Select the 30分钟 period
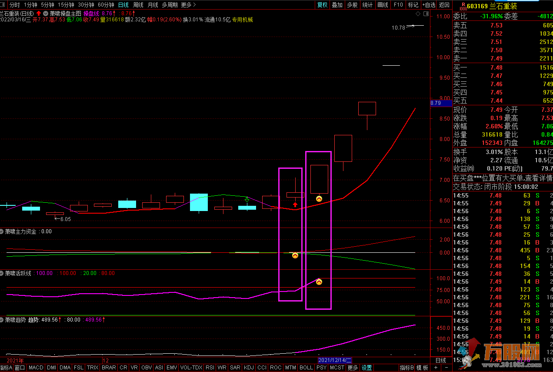This screenshot has height=372, width=553. [x=86, y=5]
